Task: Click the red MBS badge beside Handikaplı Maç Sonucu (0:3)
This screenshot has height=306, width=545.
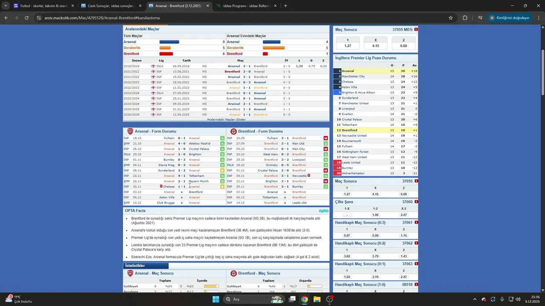Action: click(416, 223)
